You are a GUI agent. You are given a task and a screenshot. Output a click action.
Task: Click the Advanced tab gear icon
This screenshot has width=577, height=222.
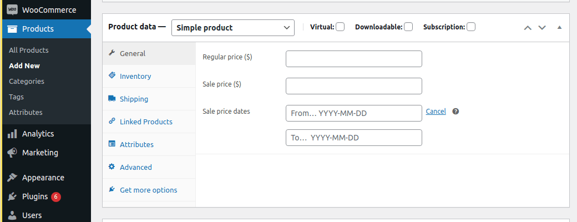tap(112, 167)
